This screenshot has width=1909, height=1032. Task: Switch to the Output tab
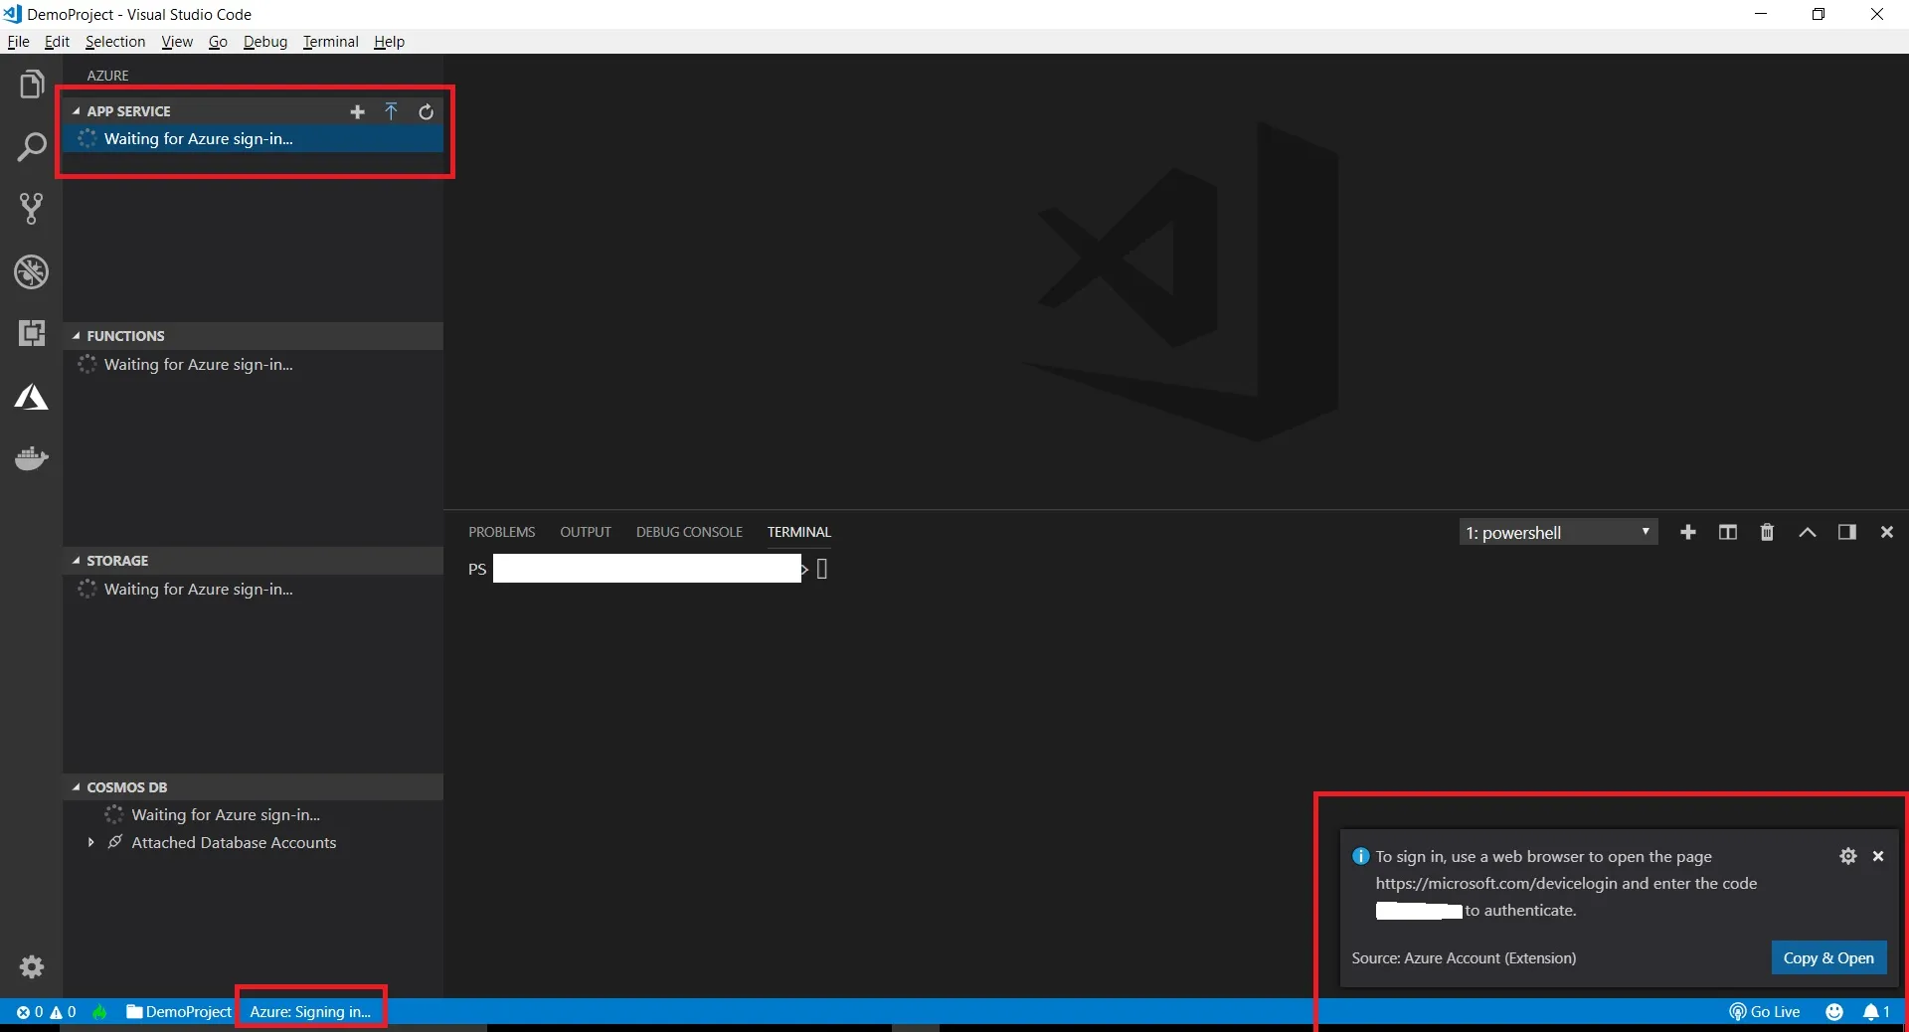click(586, 532)
